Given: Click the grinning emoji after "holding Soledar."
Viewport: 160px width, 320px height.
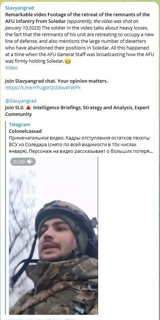Looking at the screenshot, I should pyautogui.click(x=68, y=61).
